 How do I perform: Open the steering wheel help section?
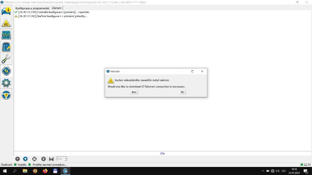click(x=6, y=94)
